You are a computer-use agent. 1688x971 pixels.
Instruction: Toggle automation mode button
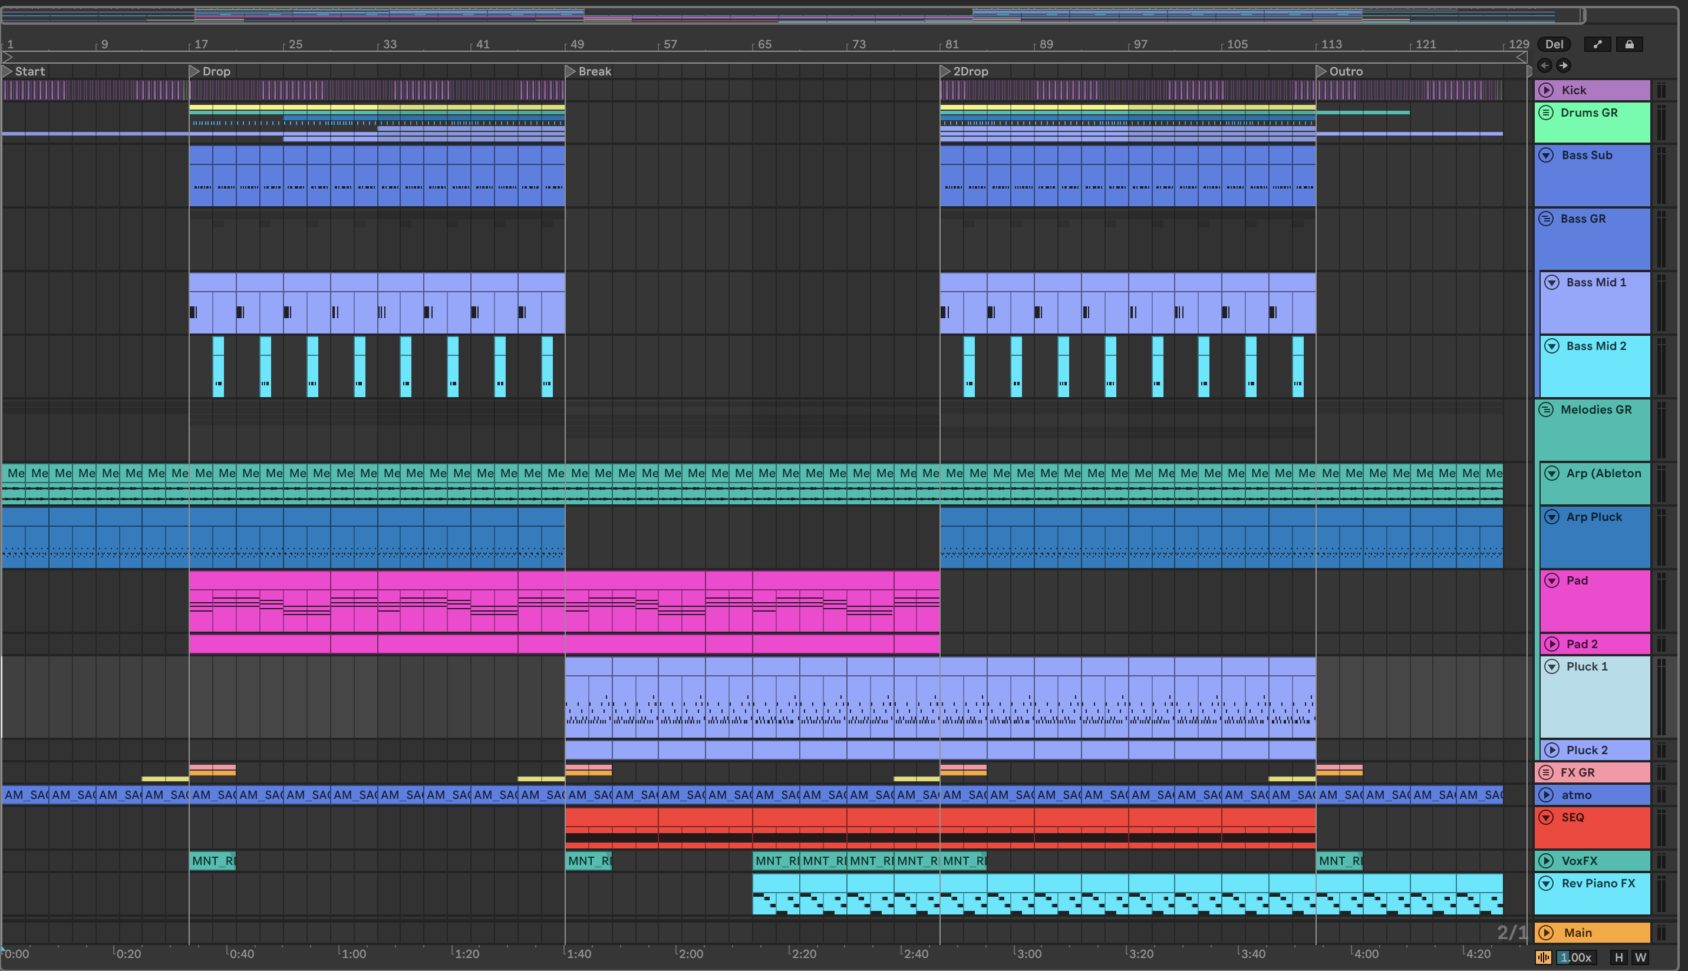pos(1597,45)
